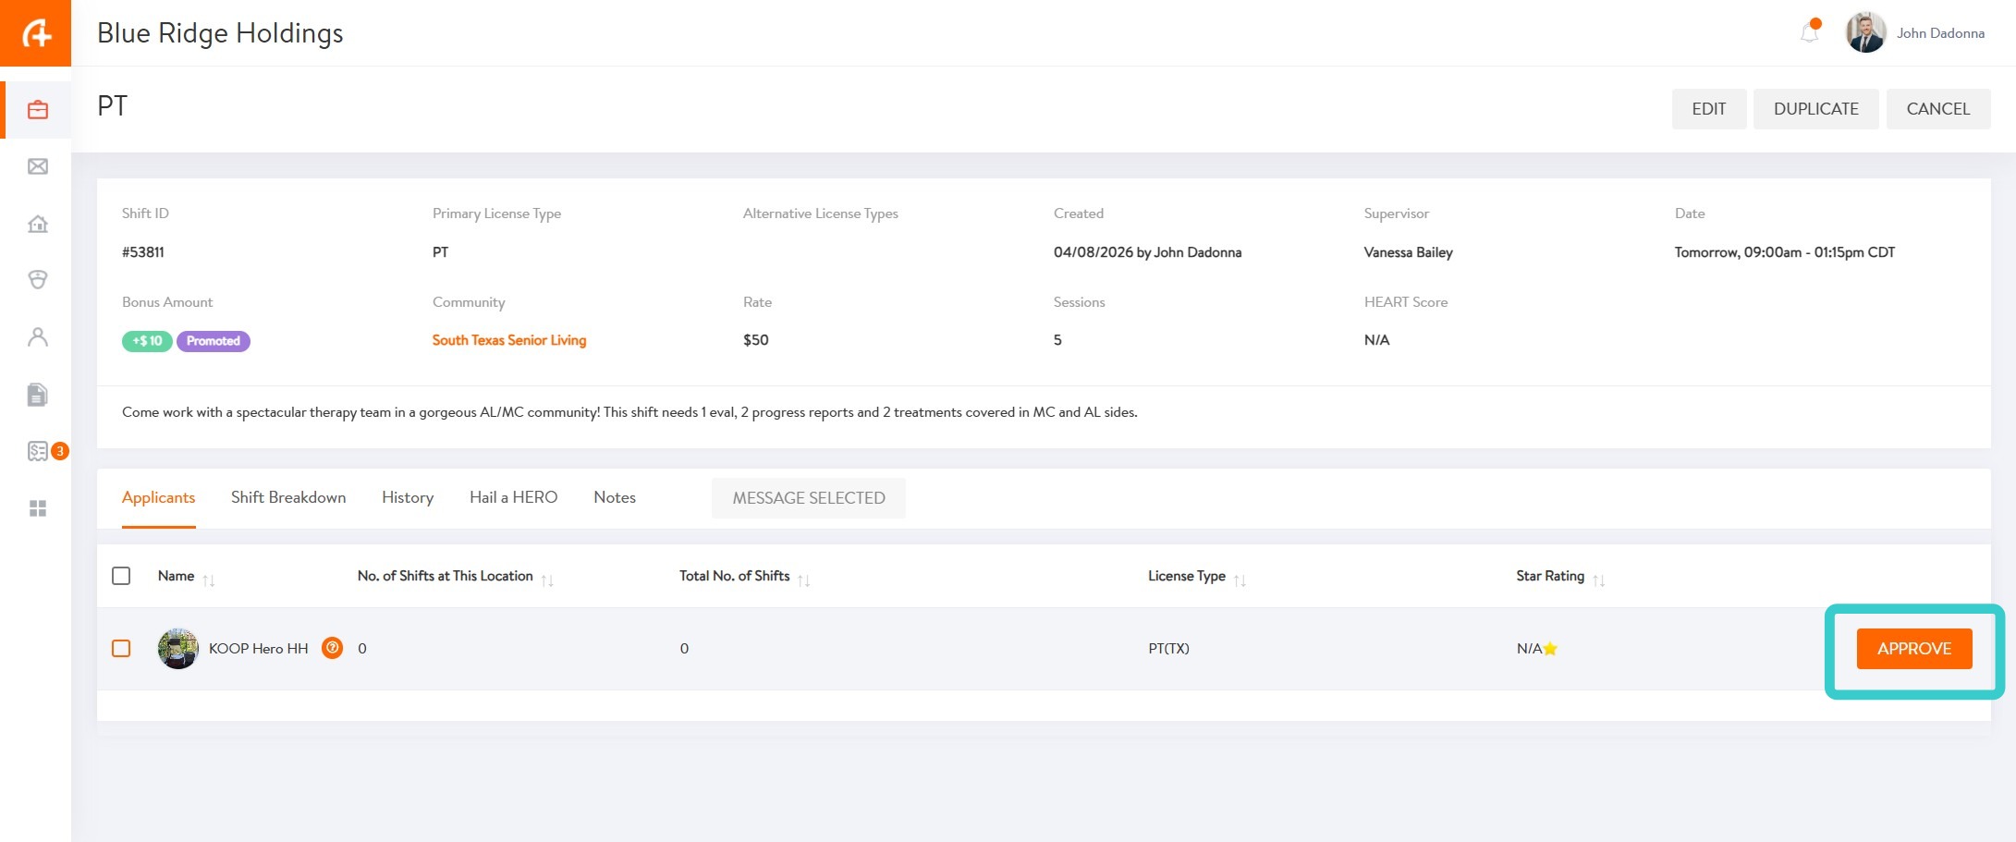This screenshot has width=2016, height=842.
Task: Click the grid apps sidebar icon
Action: (x=38, y=508)
